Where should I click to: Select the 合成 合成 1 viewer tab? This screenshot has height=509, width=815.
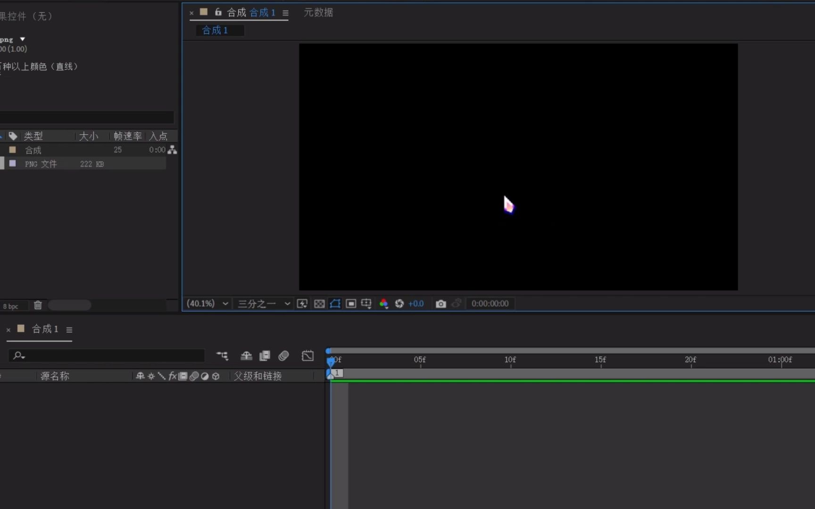251,13
